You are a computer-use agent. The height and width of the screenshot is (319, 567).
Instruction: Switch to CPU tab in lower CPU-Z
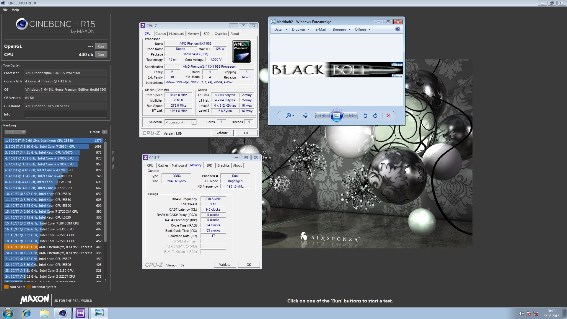coord(150,165)
